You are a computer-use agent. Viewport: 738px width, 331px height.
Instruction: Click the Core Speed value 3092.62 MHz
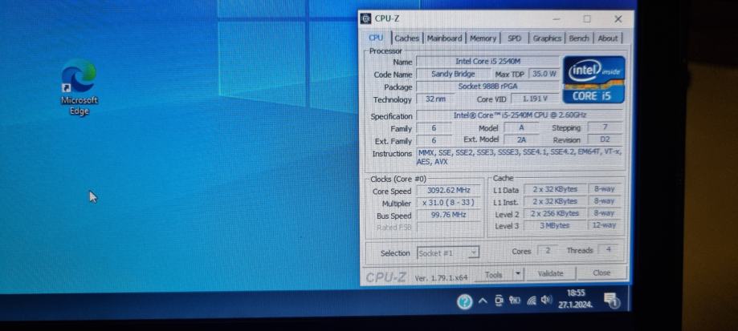click(x=449, y=191)
